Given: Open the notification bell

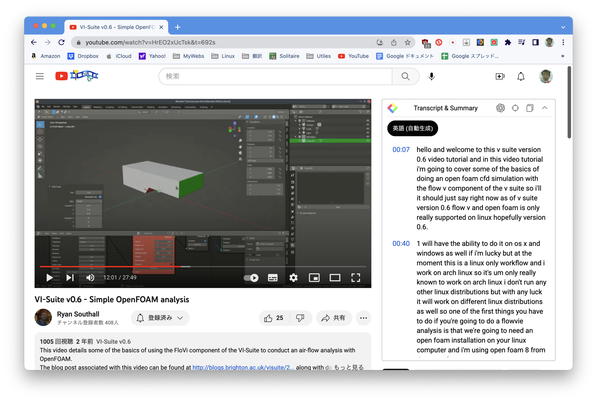Looking at the screenshot, I should (x=521, y=76).
